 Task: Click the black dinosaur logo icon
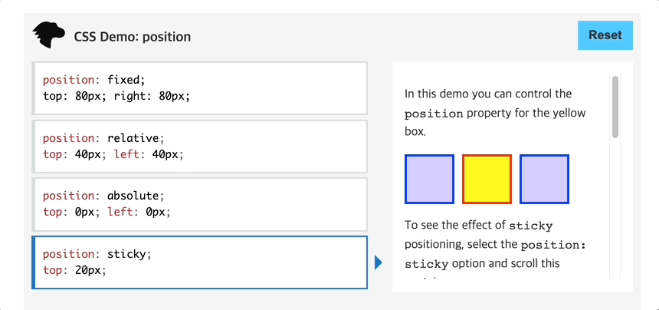point(49,35)
